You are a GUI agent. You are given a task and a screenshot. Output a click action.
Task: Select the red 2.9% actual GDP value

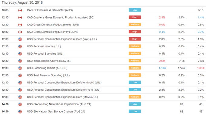162,18
